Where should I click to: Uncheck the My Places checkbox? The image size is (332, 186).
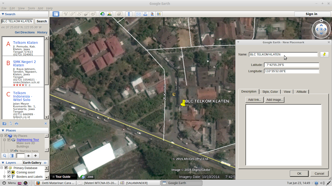coord(6,136)
